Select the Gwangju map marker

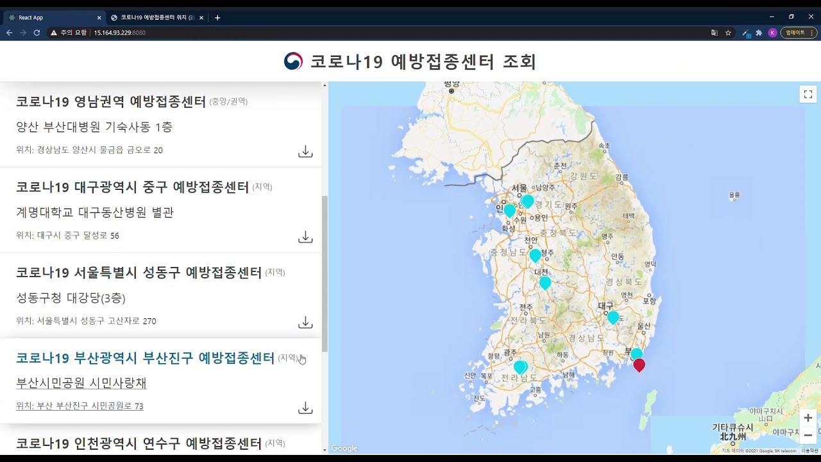[520, 367]
